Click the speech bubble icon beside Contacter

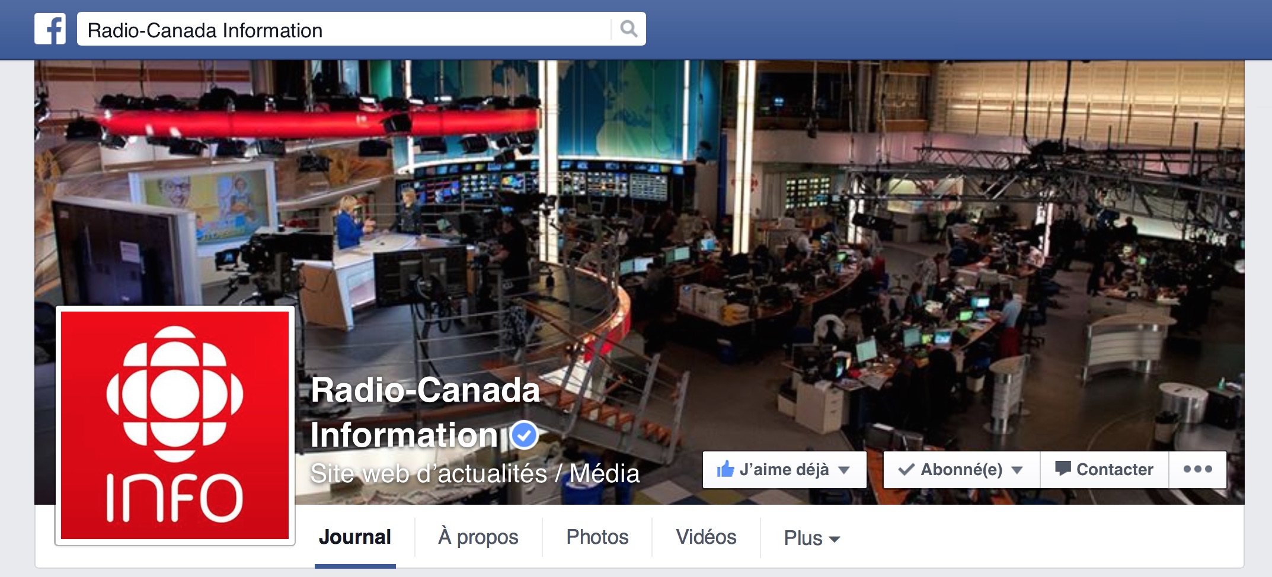pyautogui.click(x=1063, y=469)
